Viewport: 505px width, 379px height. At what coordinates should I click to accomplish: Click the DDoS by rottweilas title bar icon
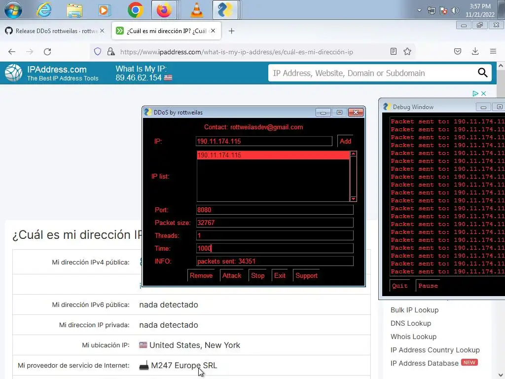click(x=148, y=112)
